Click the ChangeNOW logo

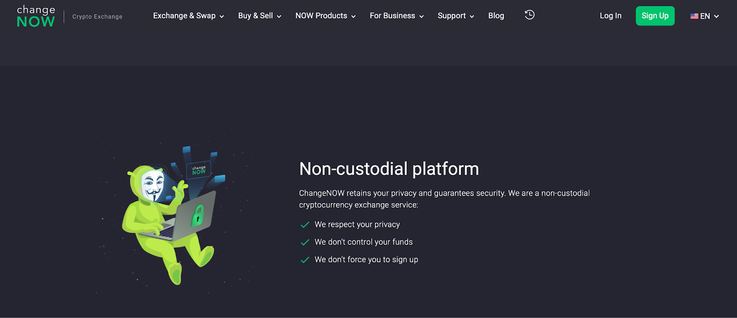click(36, 16)
